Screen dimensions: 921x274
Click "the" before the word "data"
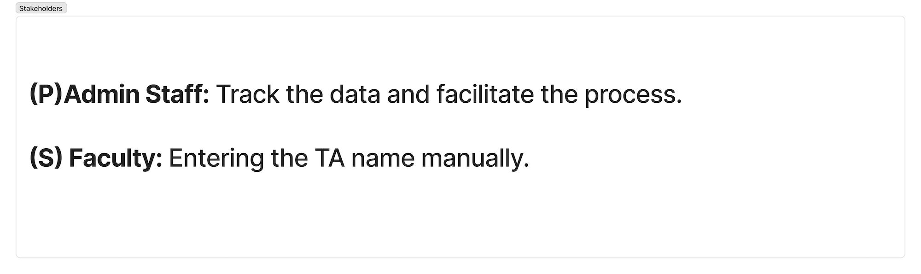304,94
